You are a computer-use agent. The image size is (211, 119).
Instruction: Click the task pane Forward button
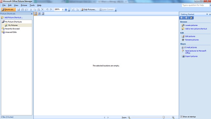tap(186, 18)
